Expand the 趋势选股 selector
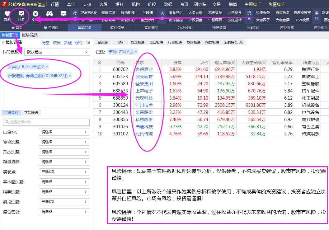The height and width of the screenshot is (230, 329). click(x=64, y=162)
